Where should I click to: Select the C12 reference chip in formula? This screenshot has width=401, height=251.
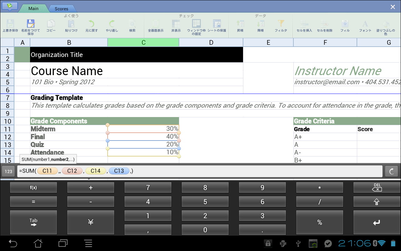click(x=72, y=171)
